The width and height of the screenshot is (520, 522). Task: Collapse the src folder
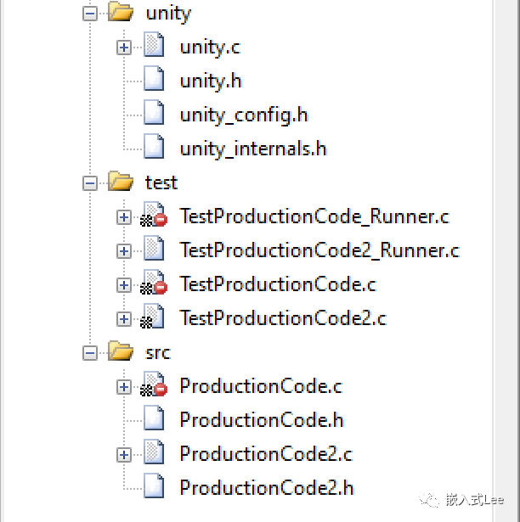[90, 353]
